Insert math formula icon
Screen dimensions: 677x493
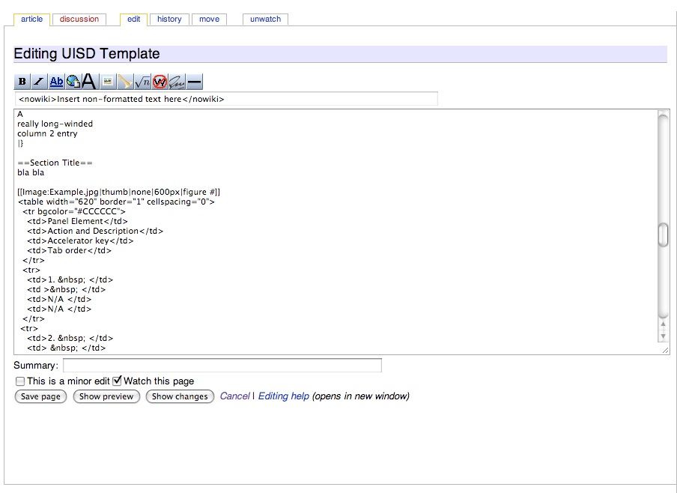coord(142,82)
